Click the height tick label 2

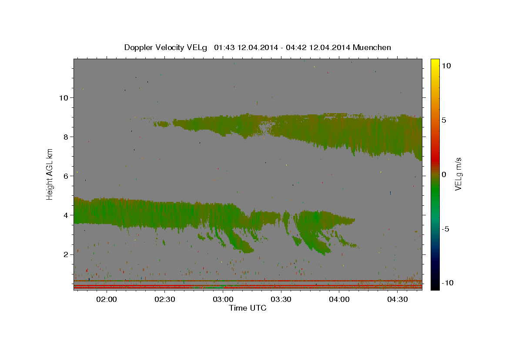66,254
